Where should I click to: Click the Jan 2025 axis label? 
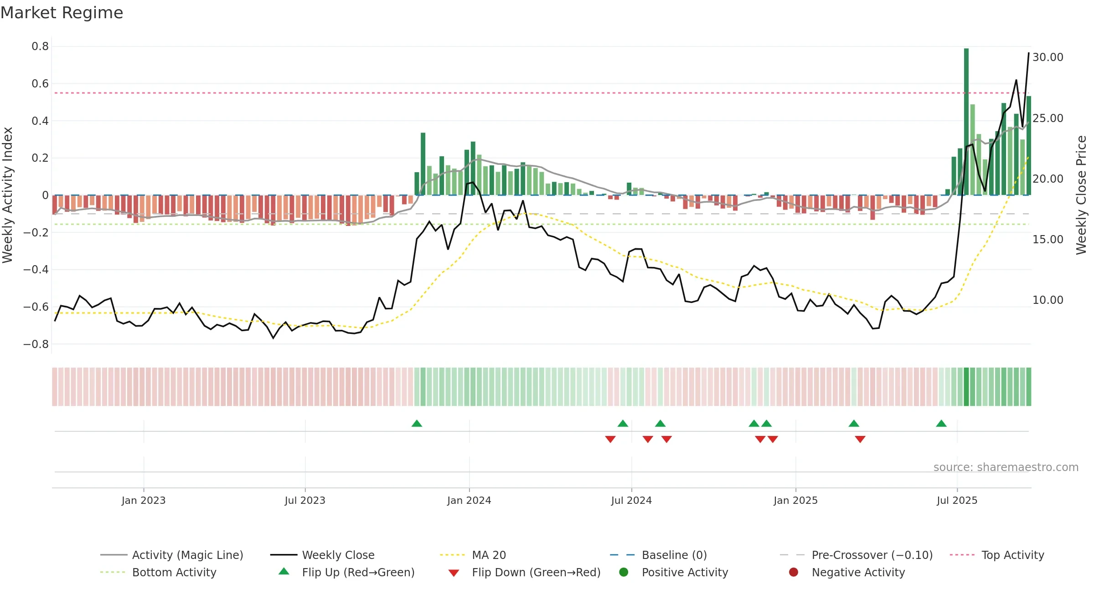tap(795, 500)
